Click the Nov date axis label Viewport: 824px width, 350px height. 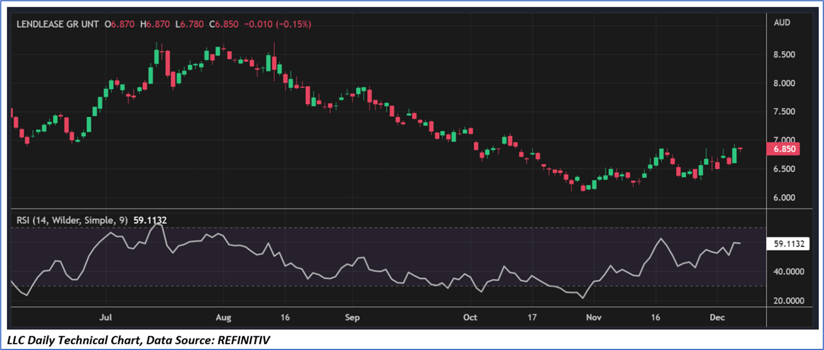(594, 316)
